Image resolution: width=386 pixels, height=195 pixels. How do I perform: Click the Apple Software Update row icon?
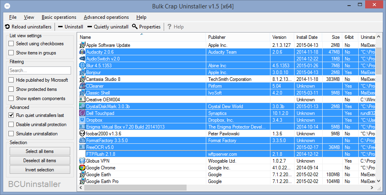point(82,45)
